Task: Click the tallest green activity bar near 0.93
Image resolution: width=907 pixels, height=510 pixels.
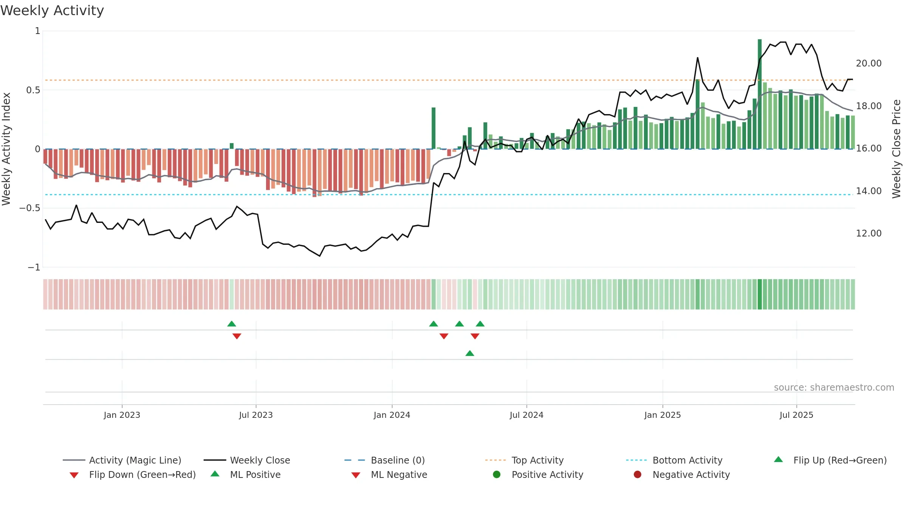Action: tap(760, 94)
